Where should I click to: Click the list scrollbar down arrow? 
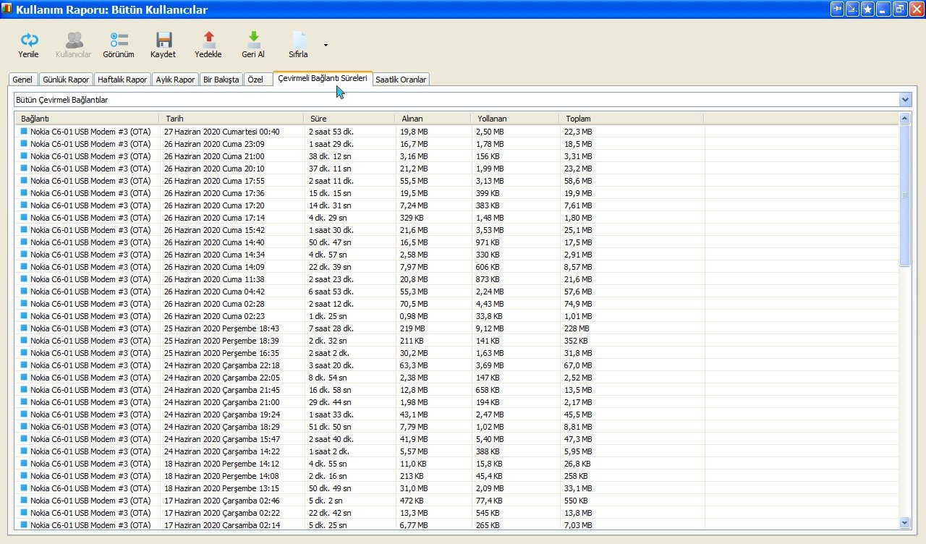(x=905, y=522)
